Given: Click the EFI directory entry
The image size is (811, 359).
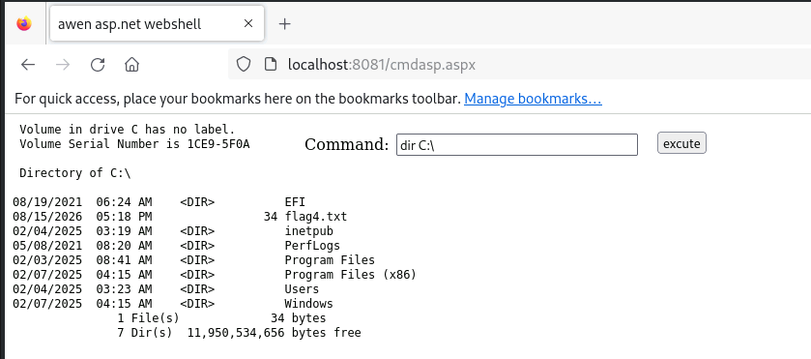Looking at the screenshot, I should (x=295, y=202).
